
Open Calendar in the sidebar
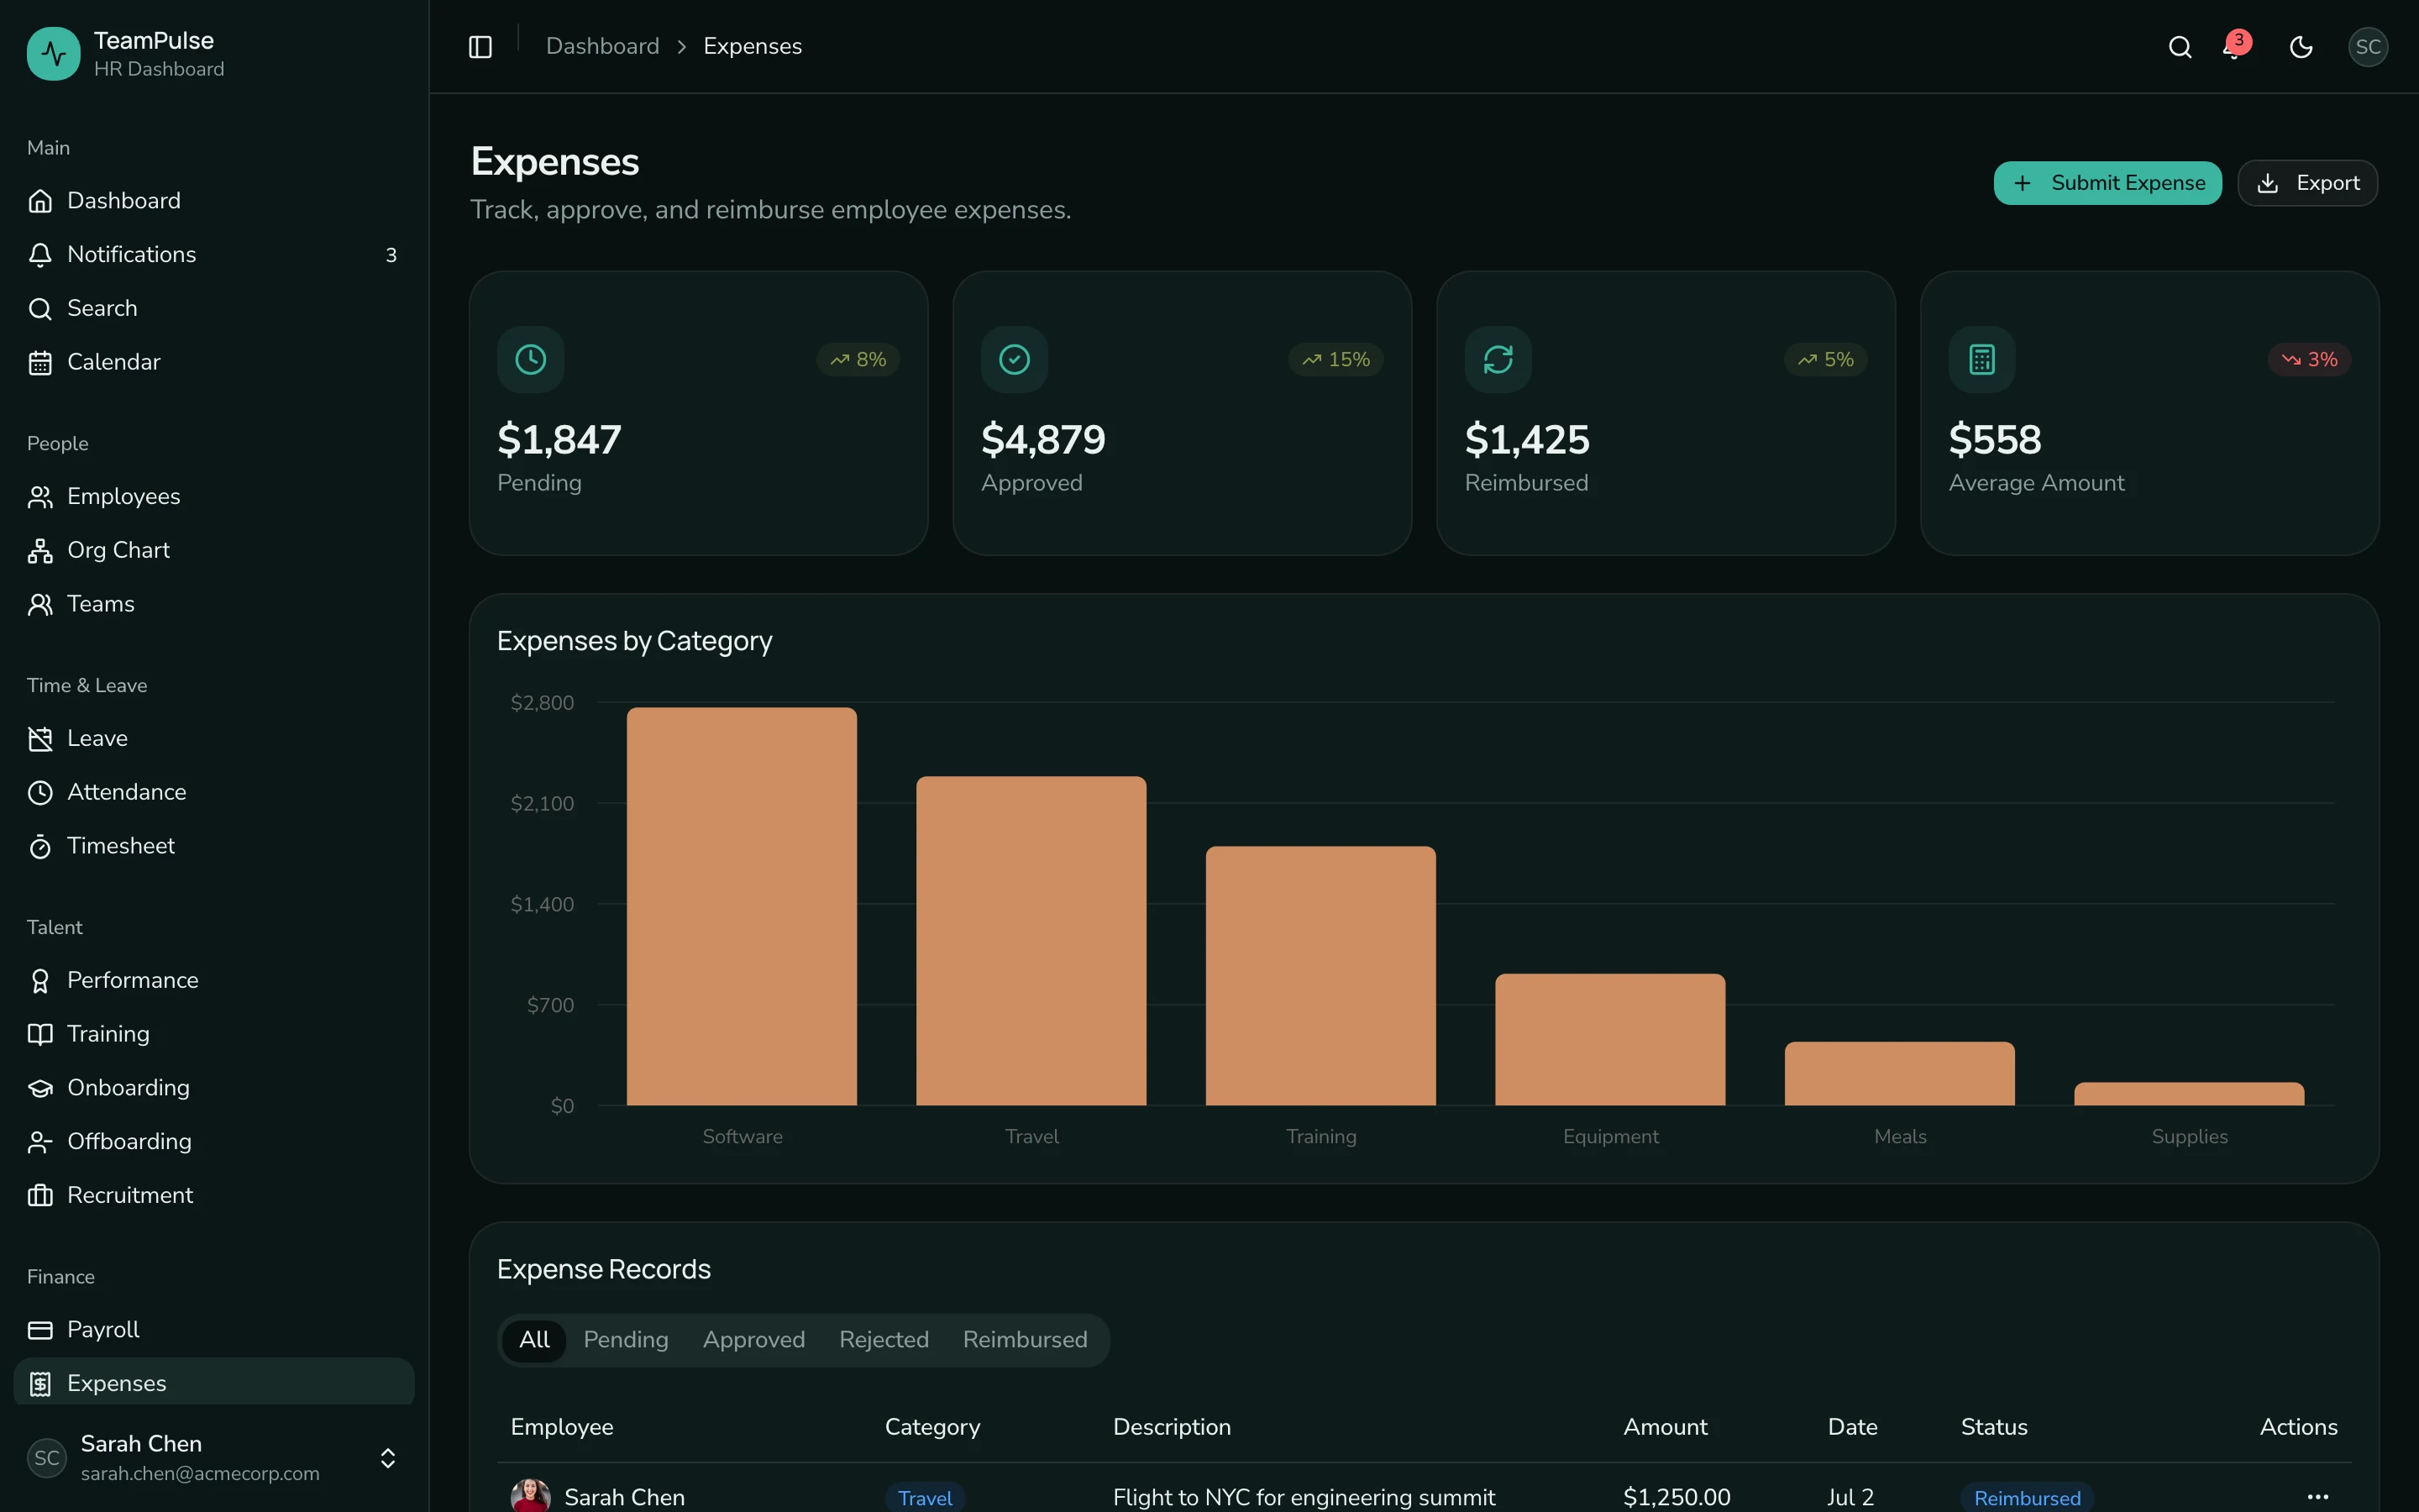click(214, 362)
